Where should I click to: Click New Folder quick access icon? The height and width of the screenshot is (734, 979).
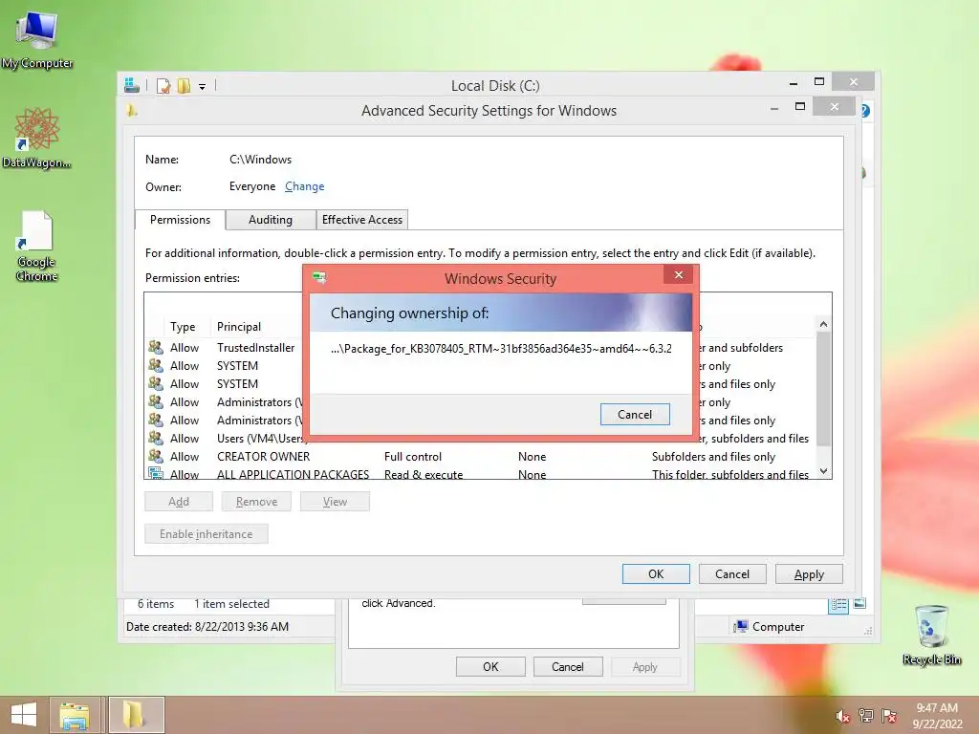[x=184, y=85]
